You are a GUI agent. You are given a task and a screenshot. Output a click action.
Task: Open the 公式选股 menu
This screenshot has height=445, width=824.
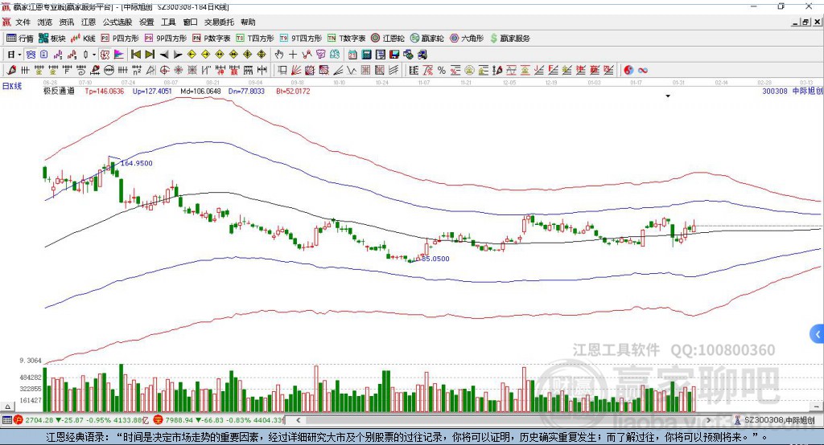pos(117,22)
